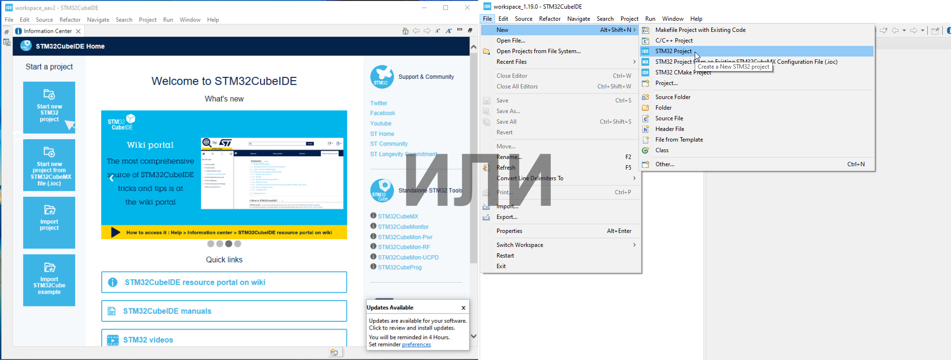Choose Properties in the File menu
The height and width of the screenshot is (360, 951).
point(561,231)
